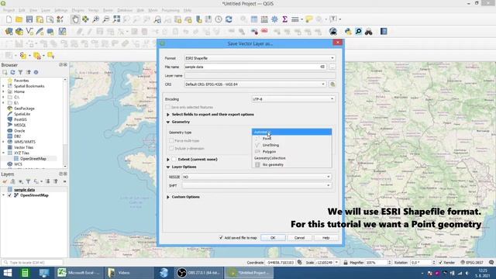The image size is (496, 279).
Task: Open the CRS EPSG:4326 dropdown
Action: pos(255,84)
